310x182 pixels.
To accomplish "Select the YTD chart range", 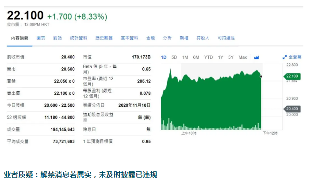I will click(208, 58).
